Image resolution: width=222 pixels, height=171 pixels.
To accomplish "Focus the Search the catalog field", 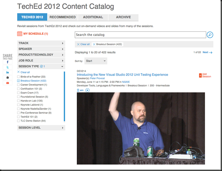I will point(140,35).
